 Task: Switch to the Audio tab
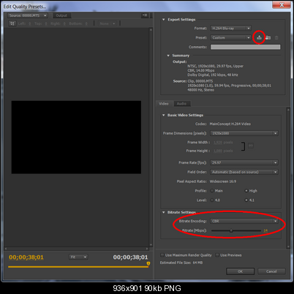[x=181, y=104]
